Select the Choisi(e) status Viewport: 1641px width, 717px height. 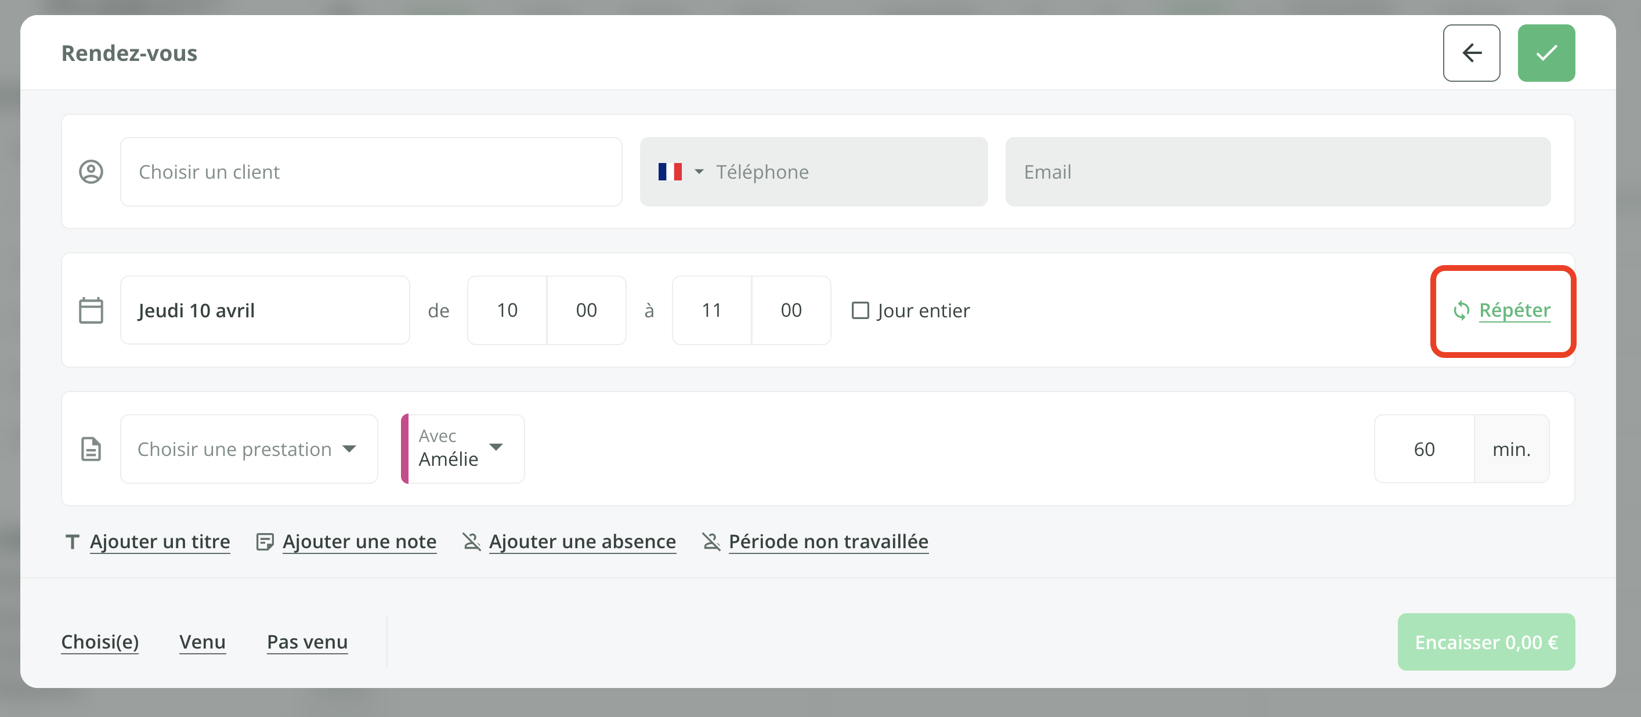(100, 642)
